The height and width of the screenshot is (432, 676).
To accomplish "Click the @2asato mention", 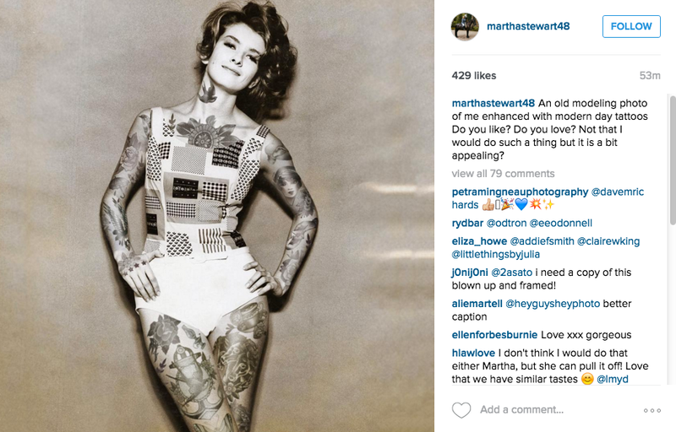I will [511, 273].
